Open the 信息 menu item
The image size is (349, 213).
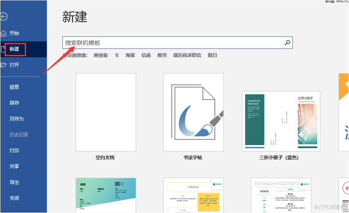tap(15, 87)
